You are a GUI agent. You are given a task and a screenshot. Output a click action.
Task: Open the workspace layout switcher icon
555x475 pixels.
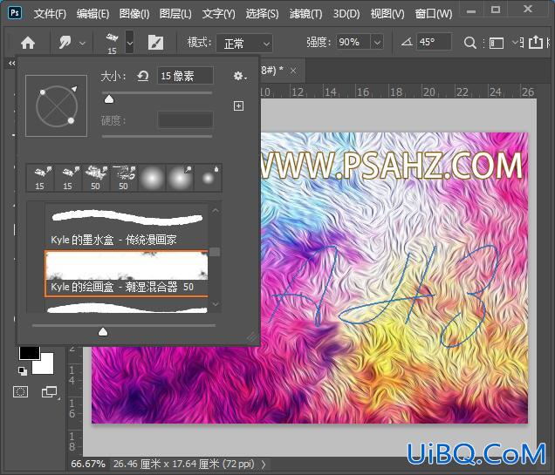pos(497,44)
